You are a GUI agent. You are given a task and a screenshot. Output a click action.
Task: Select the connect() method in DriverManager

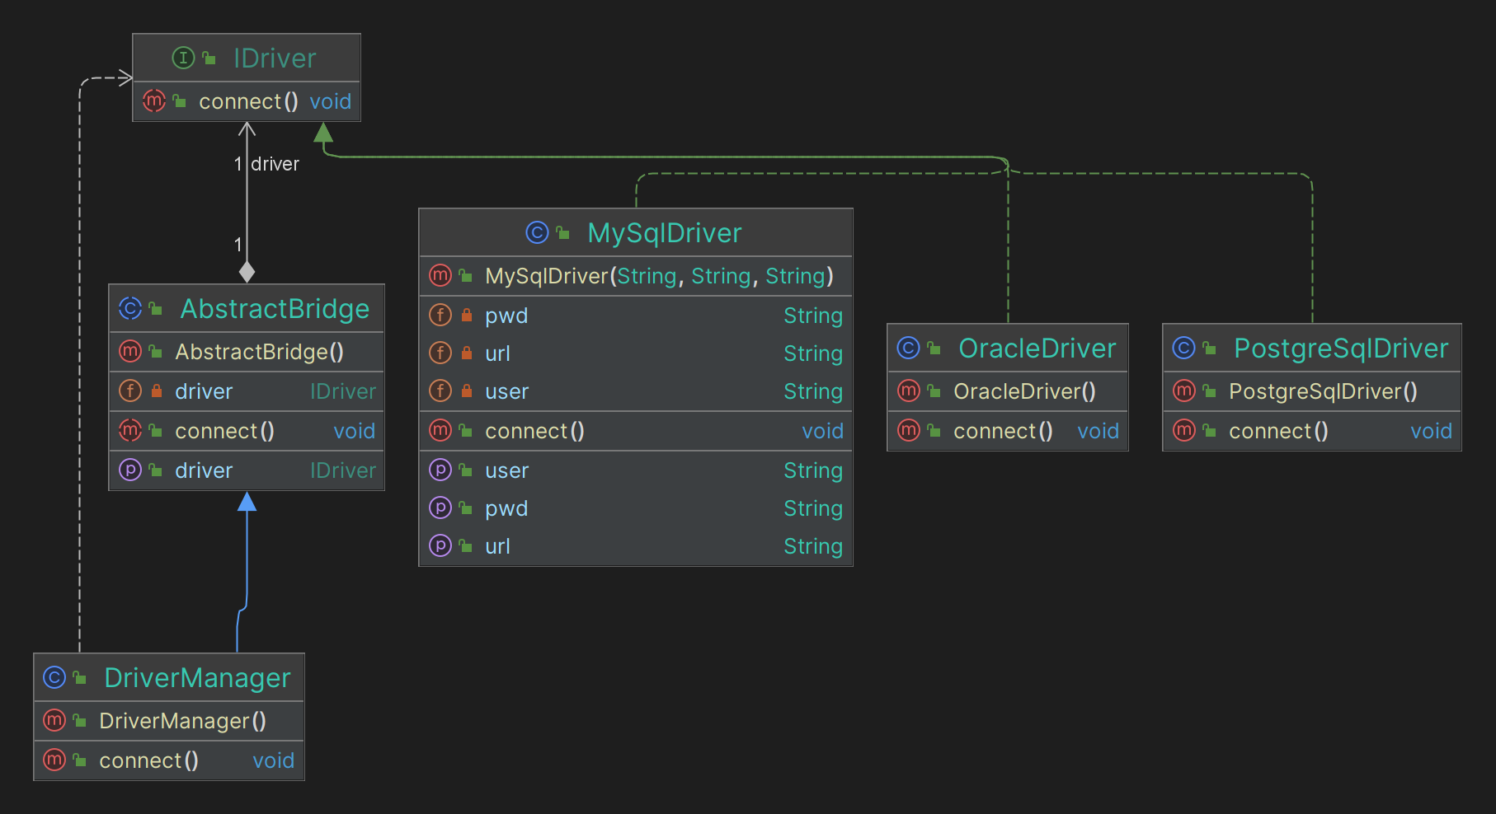148,760
